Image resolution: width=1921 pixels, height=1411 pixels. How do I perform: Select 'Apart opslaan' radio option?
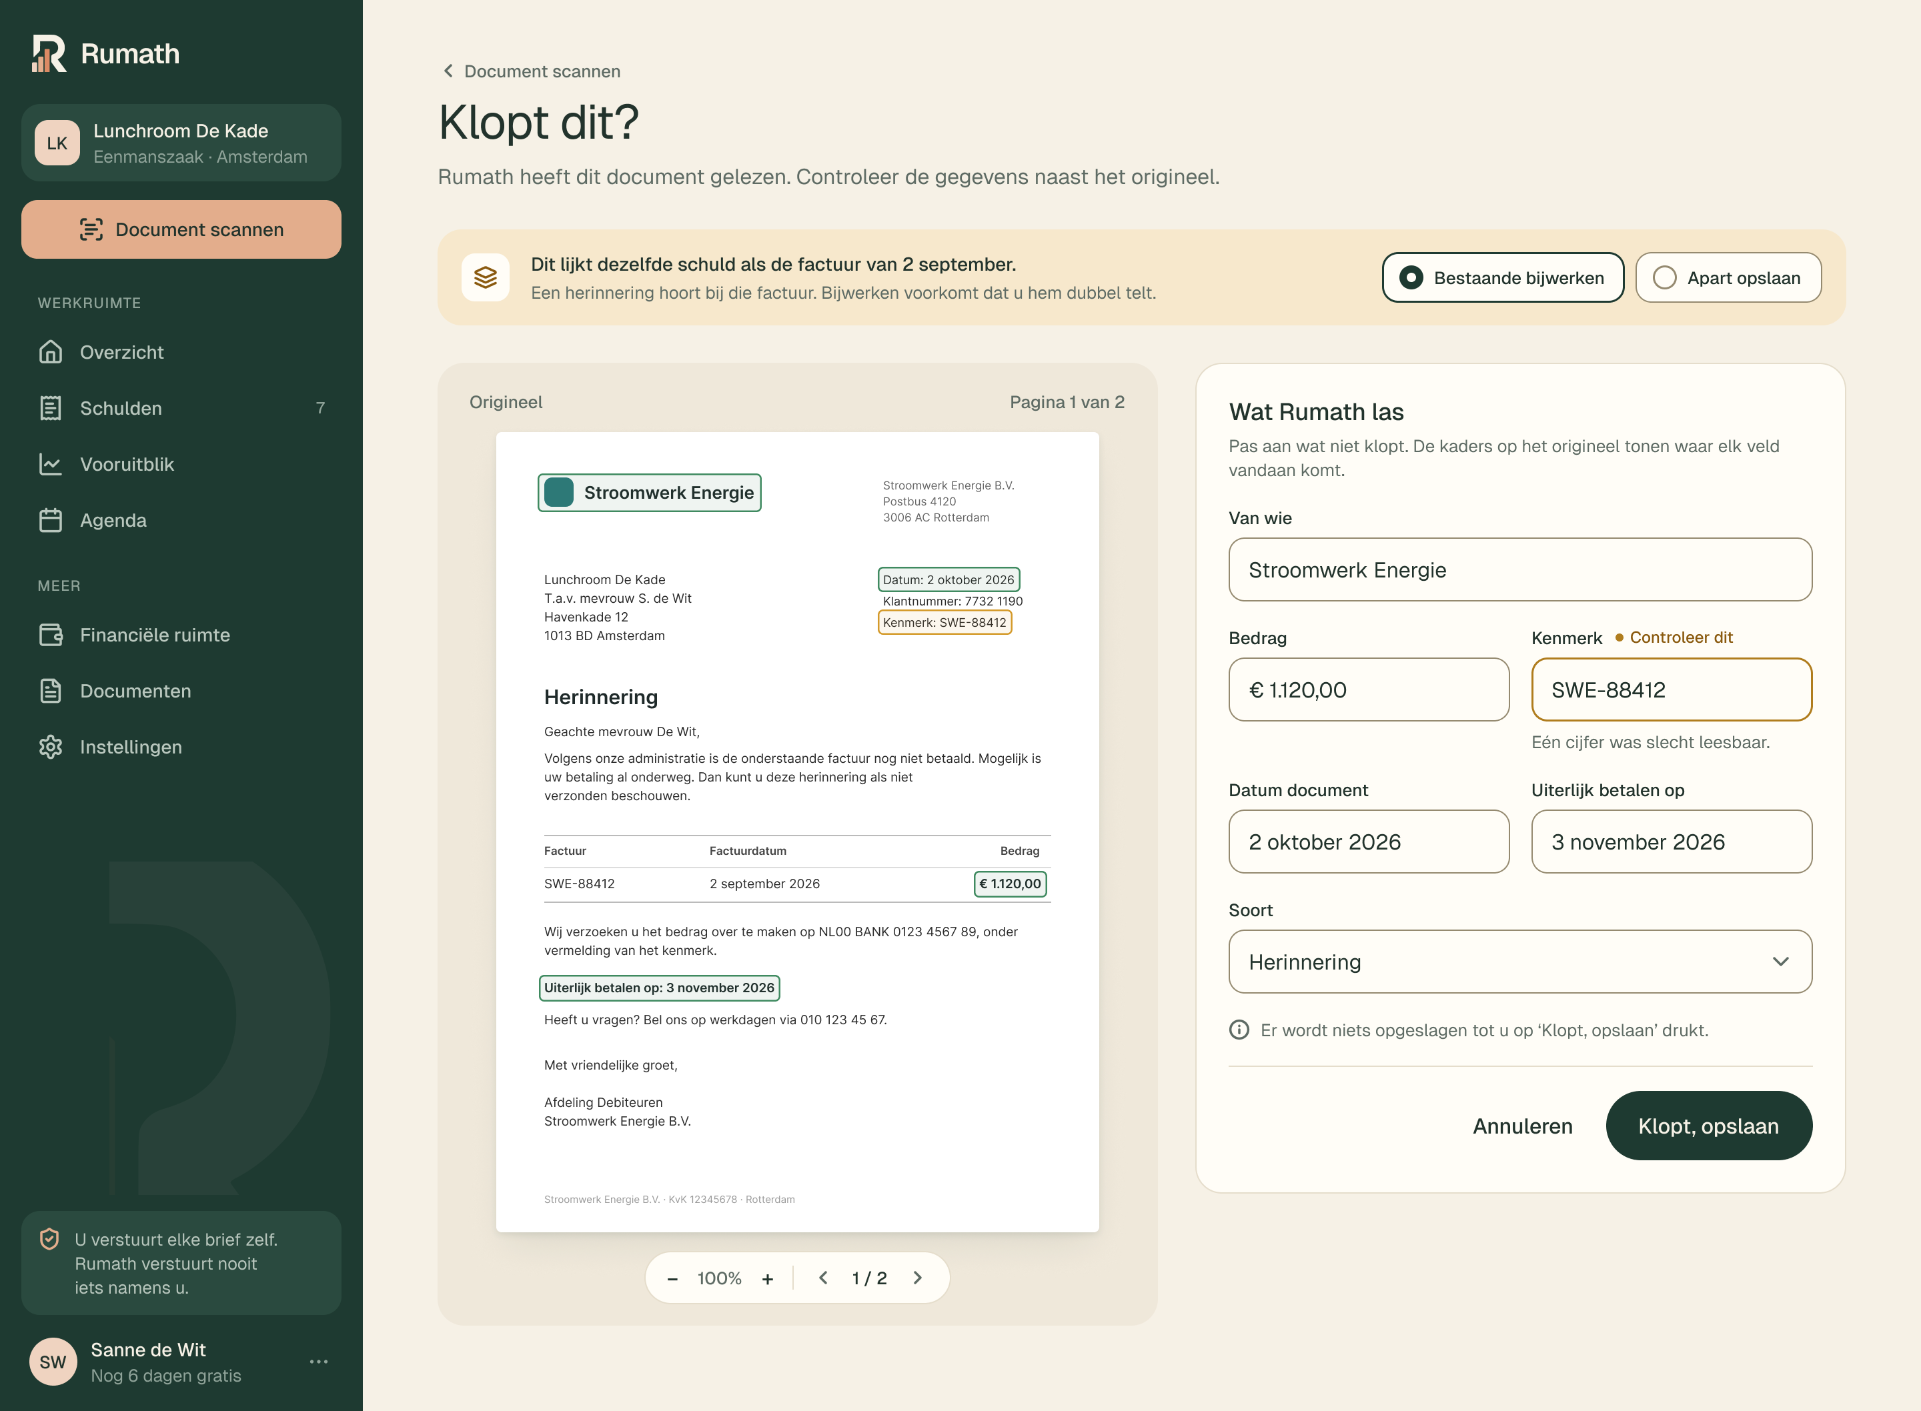pyautogui.click(x=1728, y=277)
